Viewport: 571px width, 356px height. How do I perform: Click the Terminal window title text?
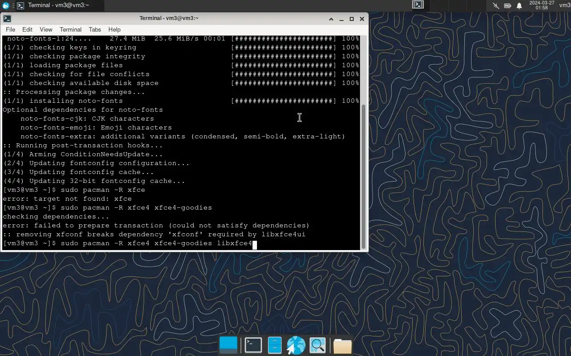(169, 18)
